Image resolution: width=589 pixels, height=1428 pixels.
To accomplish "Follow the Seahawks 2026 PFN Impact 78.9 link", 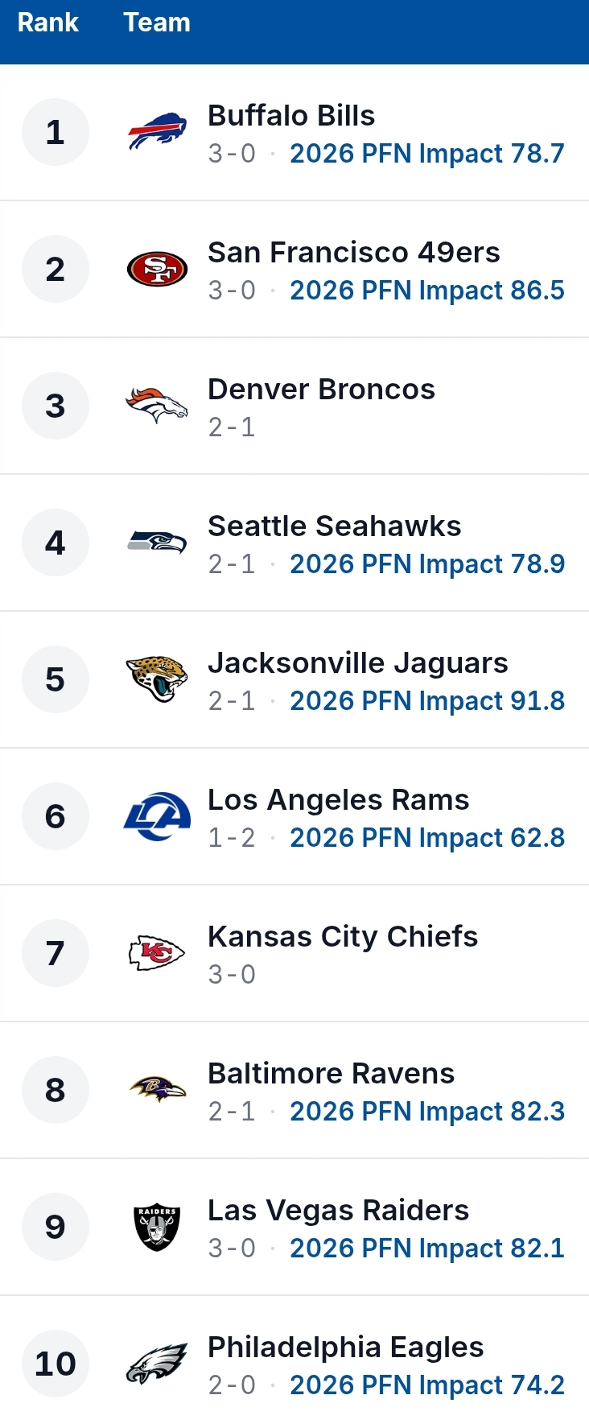I will pyautogui.click(x=427, y=563).
